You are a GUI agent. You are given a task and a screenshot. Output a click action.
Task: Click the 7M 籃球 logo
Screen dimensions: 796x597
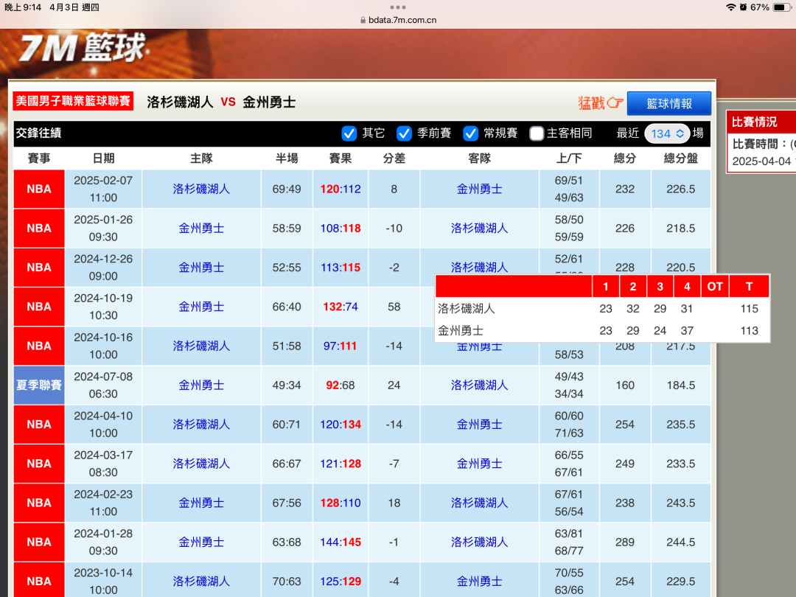point(83,48)
